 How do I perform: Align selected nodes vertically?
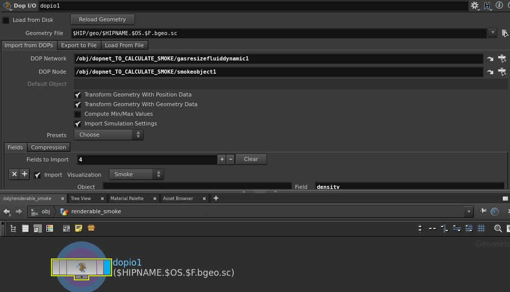click(420, 229)
